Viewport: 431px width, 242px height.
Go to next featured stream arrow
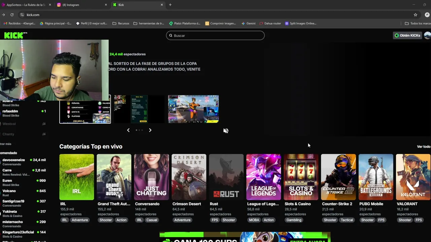coord(150,130)
